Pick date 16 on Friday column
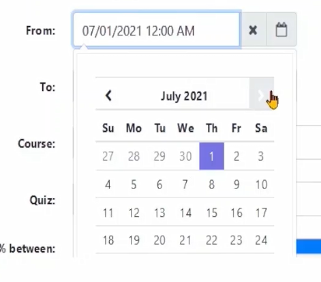321x282 pixels. (236, 213)
